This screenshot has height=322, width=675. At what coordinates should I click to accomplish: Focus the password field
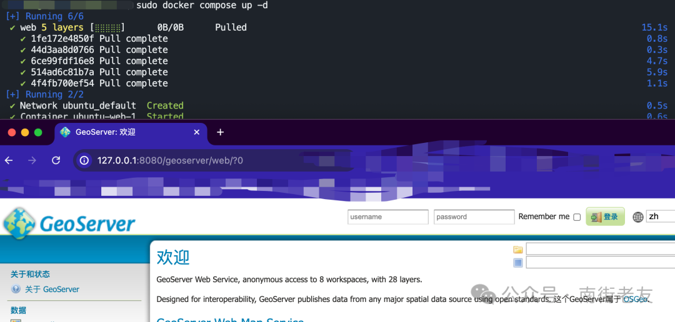click(474, 217)
